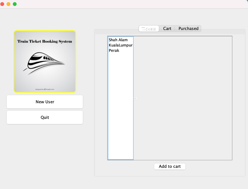Click the Add to cart button
This screenshot has height=189, width=248.
170,166
